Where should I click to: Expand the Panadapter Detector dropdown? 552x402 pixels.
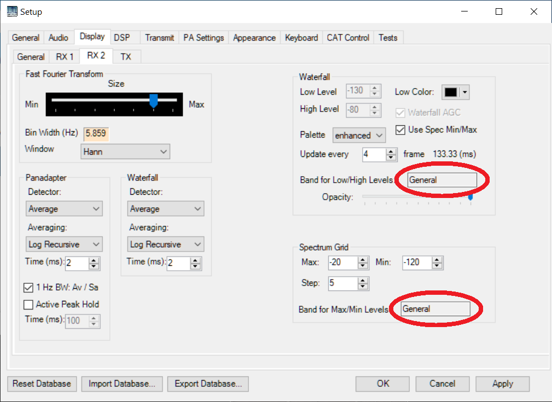[x=64, y=209]
